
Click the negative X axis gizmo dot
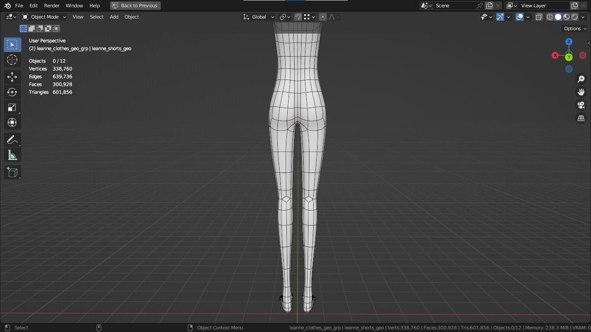tap(583, 55)
